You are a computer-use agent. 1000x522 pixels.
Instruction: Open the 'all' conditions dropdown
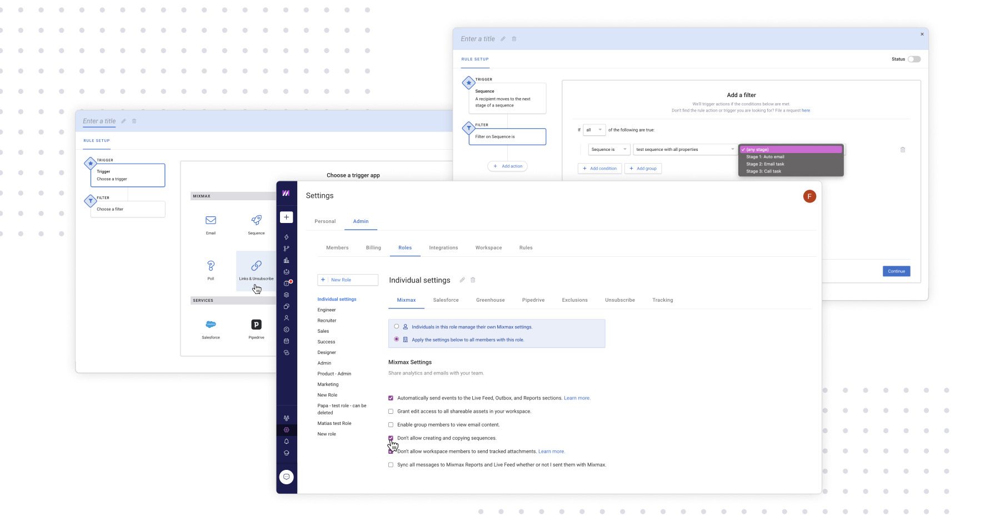click(593, 130)
